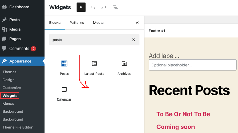Open Menus submenu item
This screenshot has width=238, height=133.
pos(8,104)
